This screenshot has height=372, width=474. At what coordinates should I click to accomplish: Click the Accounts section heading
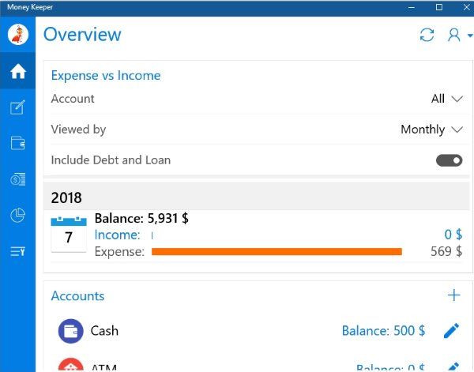[x=77, y=296]
